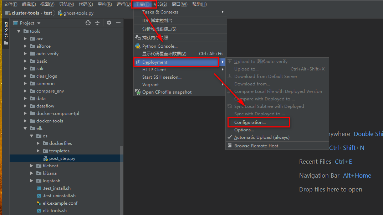Click the Deployment arrows icon
The width and height of the screenshot is (383, 215).
tap(138, 62)
